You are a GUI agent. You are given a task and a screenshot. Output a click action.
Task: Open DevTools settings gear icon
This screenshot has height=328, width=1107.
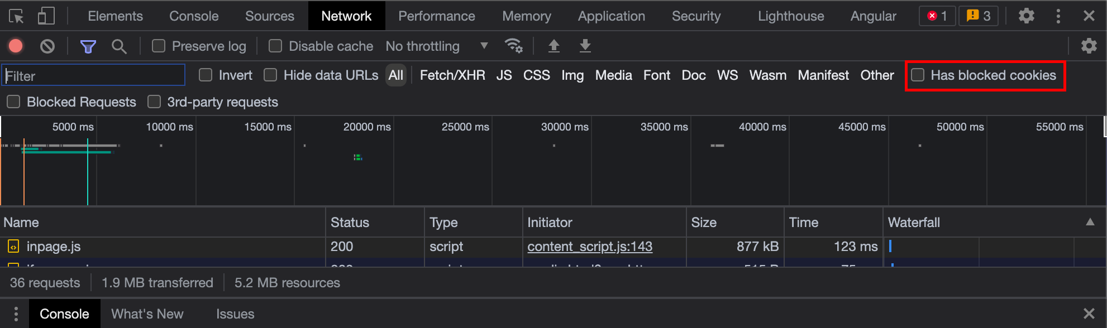(1026, 16)
